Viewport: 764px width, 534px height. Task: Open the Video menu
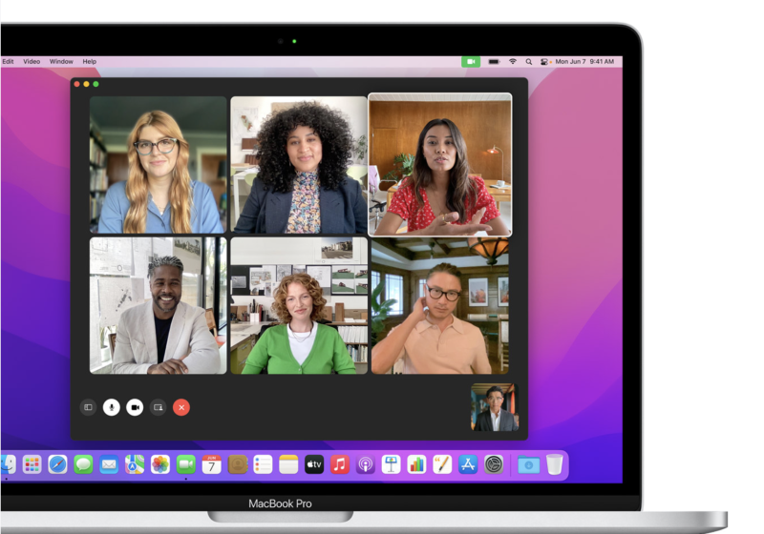(32, 61)
